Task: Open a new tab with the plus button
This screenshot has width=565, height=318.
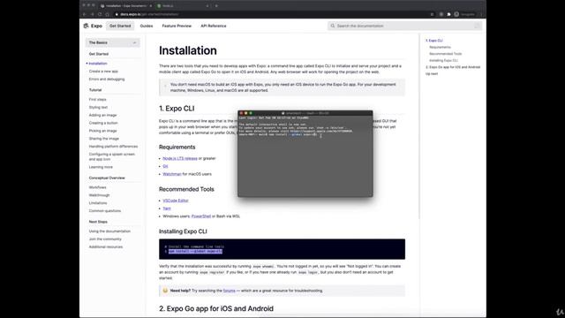Action: 216,6
